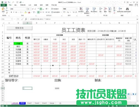Screen dimensions: 139x107
Task: Switch to the Developer ribbon tab
Action: tap(54, 5)
